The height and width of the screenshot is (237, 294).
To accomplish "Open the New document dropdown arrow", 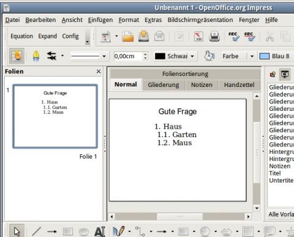I will pyautogui.click(x=116, y=36).
